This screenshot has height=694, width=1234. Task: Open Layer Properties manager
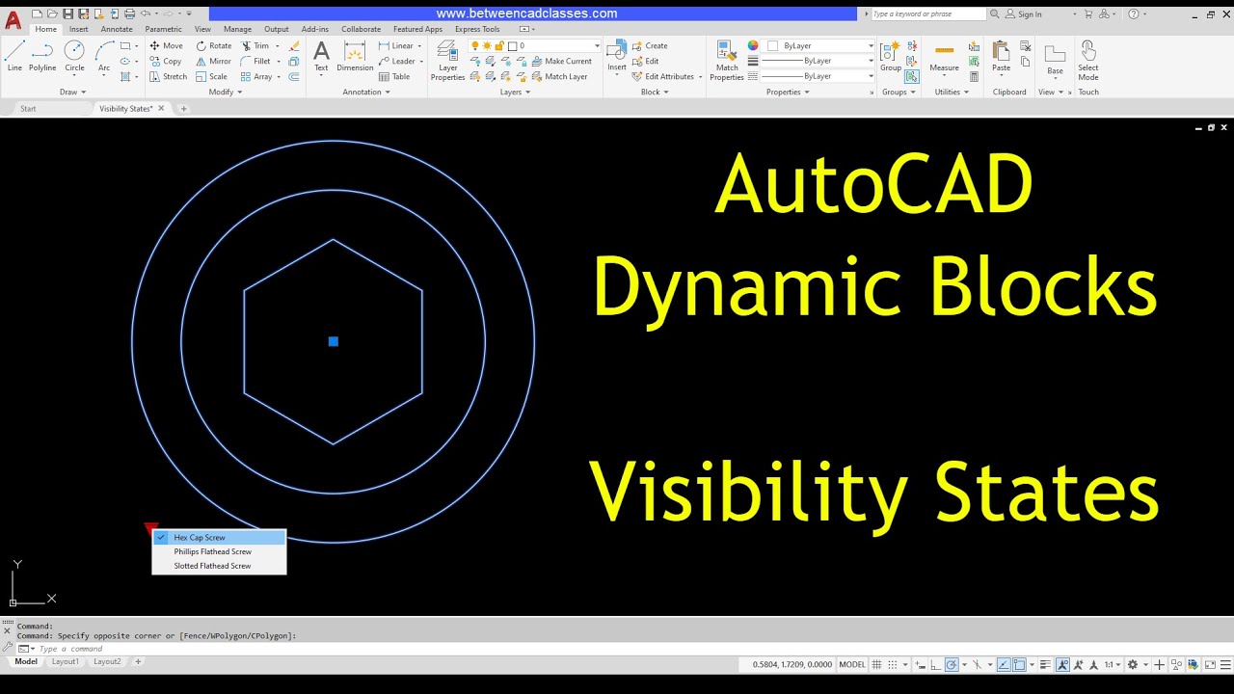coord(447,61)
